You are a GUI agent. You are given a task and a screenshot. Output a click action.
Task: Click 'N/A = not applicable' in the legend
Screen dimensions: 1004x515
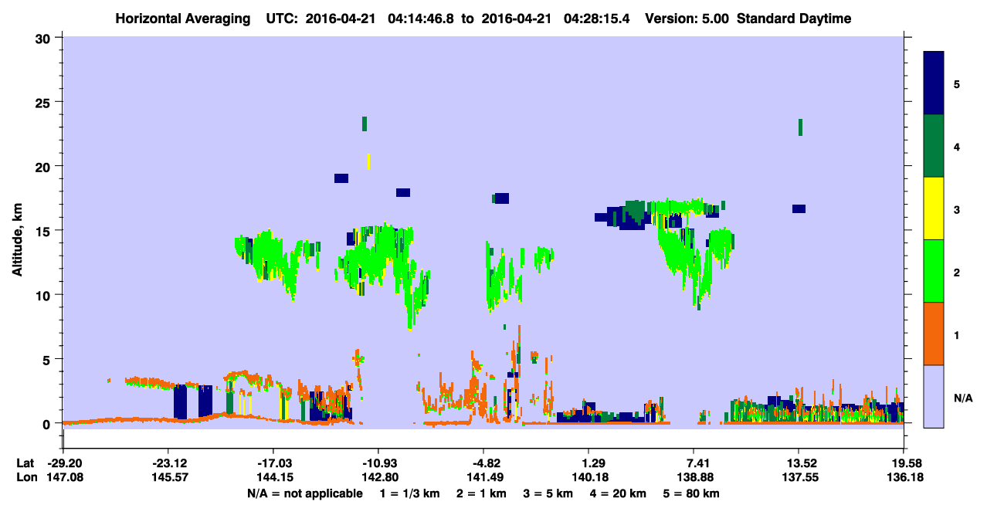coord(304,493)
